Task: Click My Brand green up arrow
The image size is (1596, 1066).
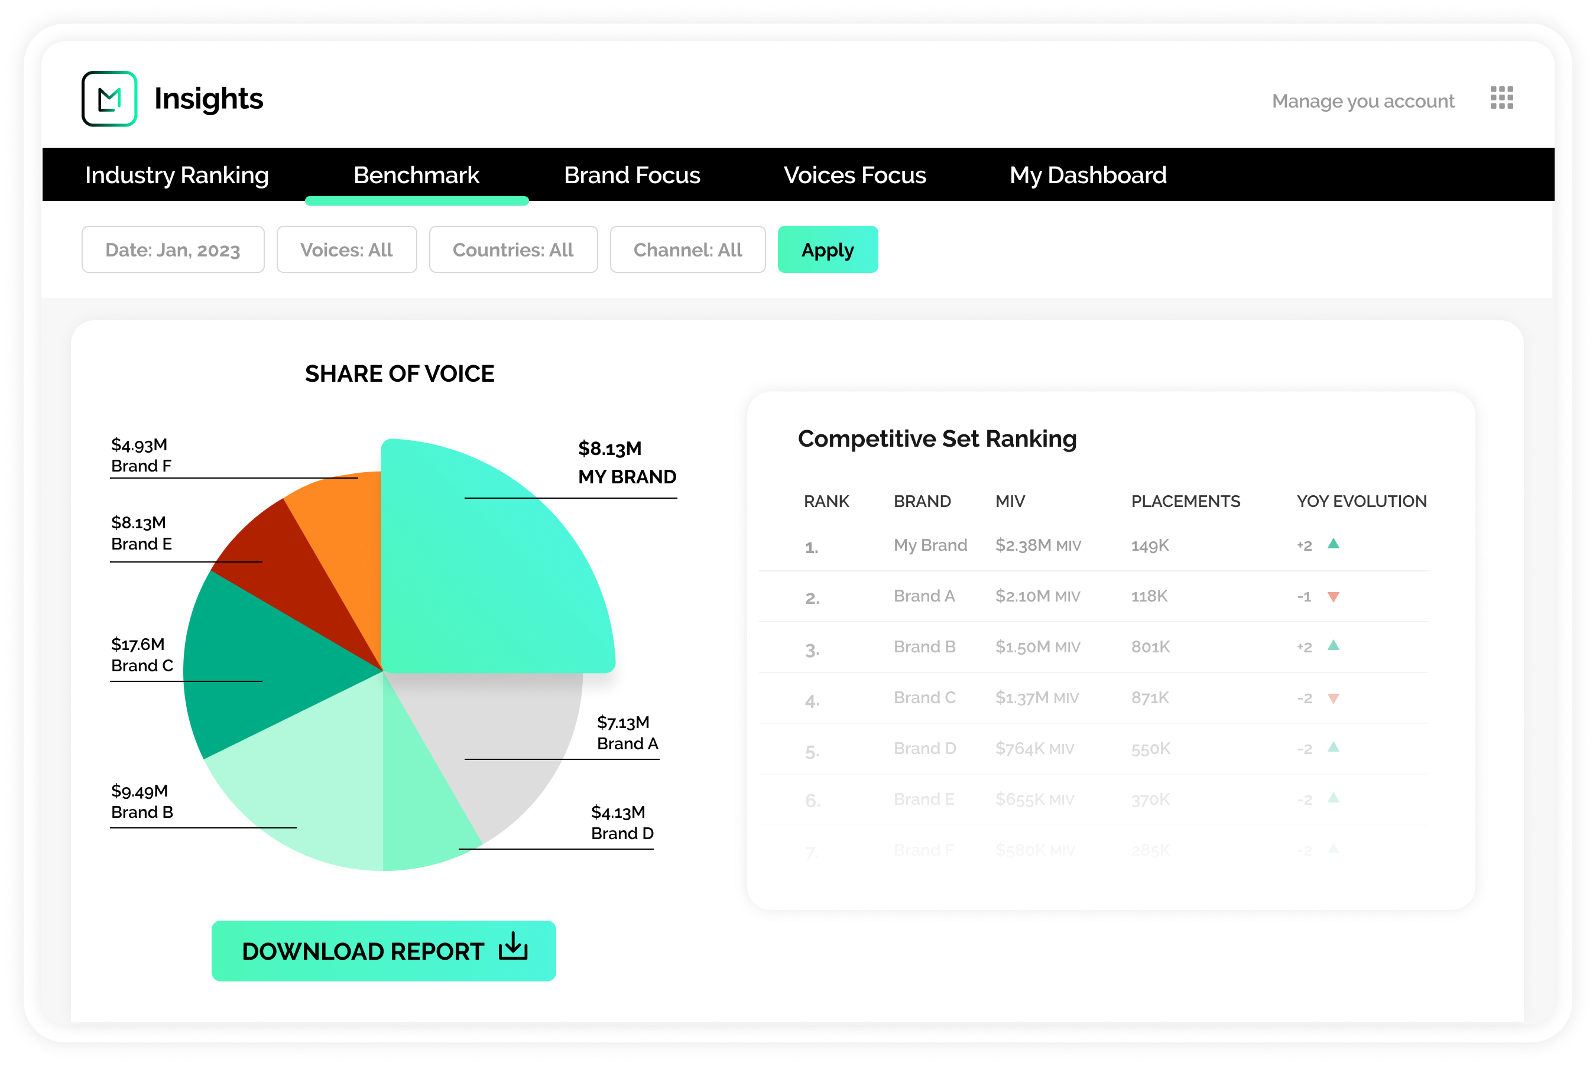Action: point(1333,544)
